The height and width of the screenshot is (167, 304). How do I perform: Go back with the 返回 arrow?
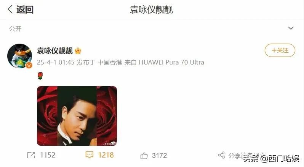point(10,9)
